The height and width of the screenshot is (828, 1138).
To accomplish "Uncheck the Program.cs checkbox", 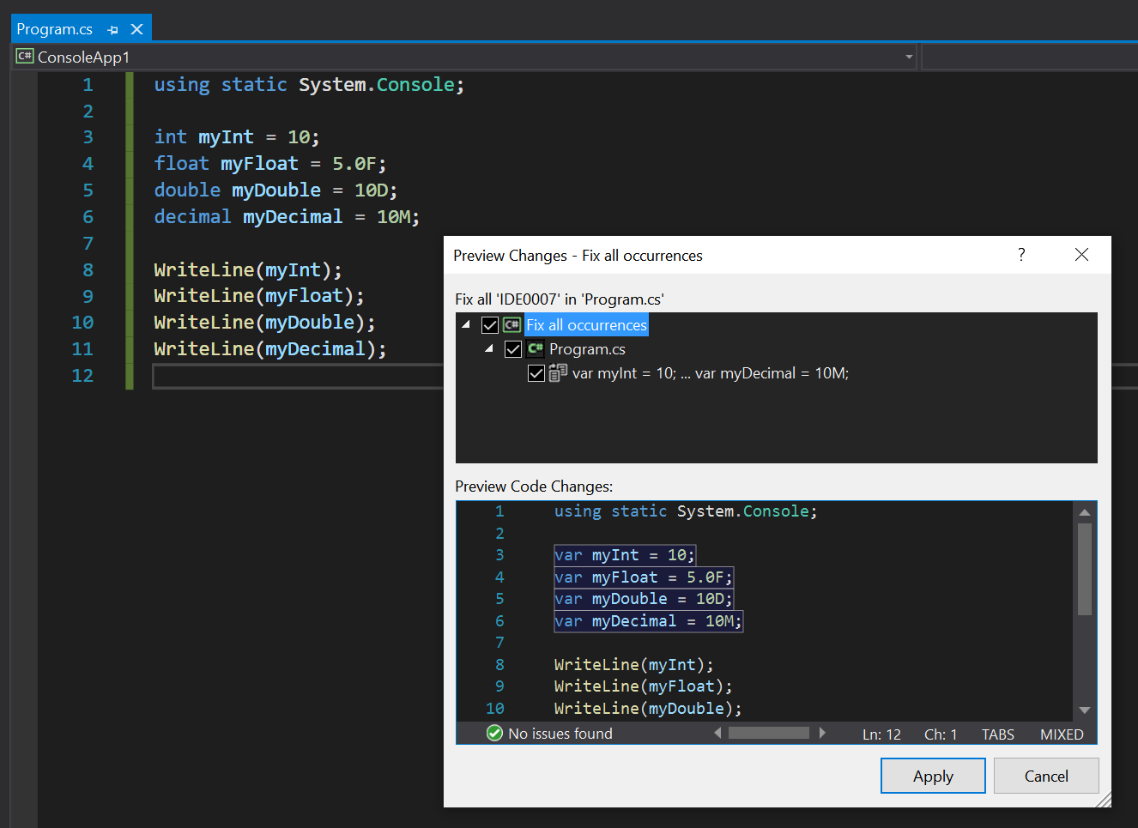I will (512, 349).
